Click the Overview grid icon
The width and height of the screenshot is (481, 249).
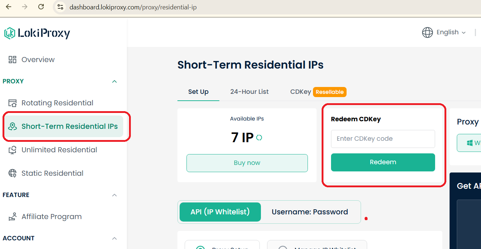click(x=13, y=60)
